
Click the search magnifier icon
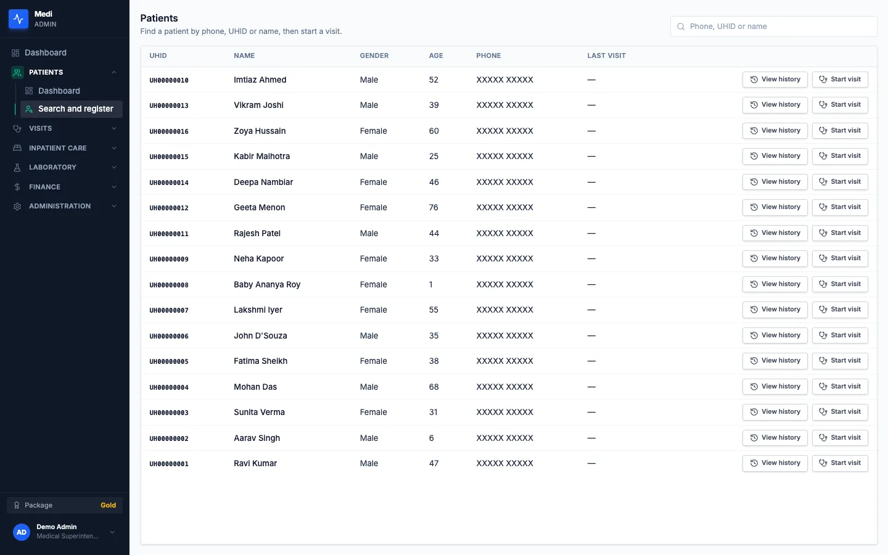click(x=681, y=27)
